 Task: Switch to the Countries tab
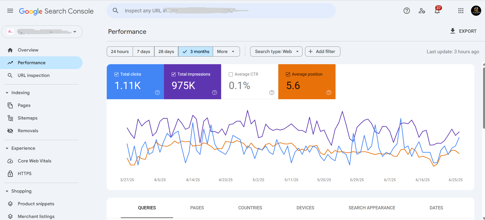click(250, 208)
